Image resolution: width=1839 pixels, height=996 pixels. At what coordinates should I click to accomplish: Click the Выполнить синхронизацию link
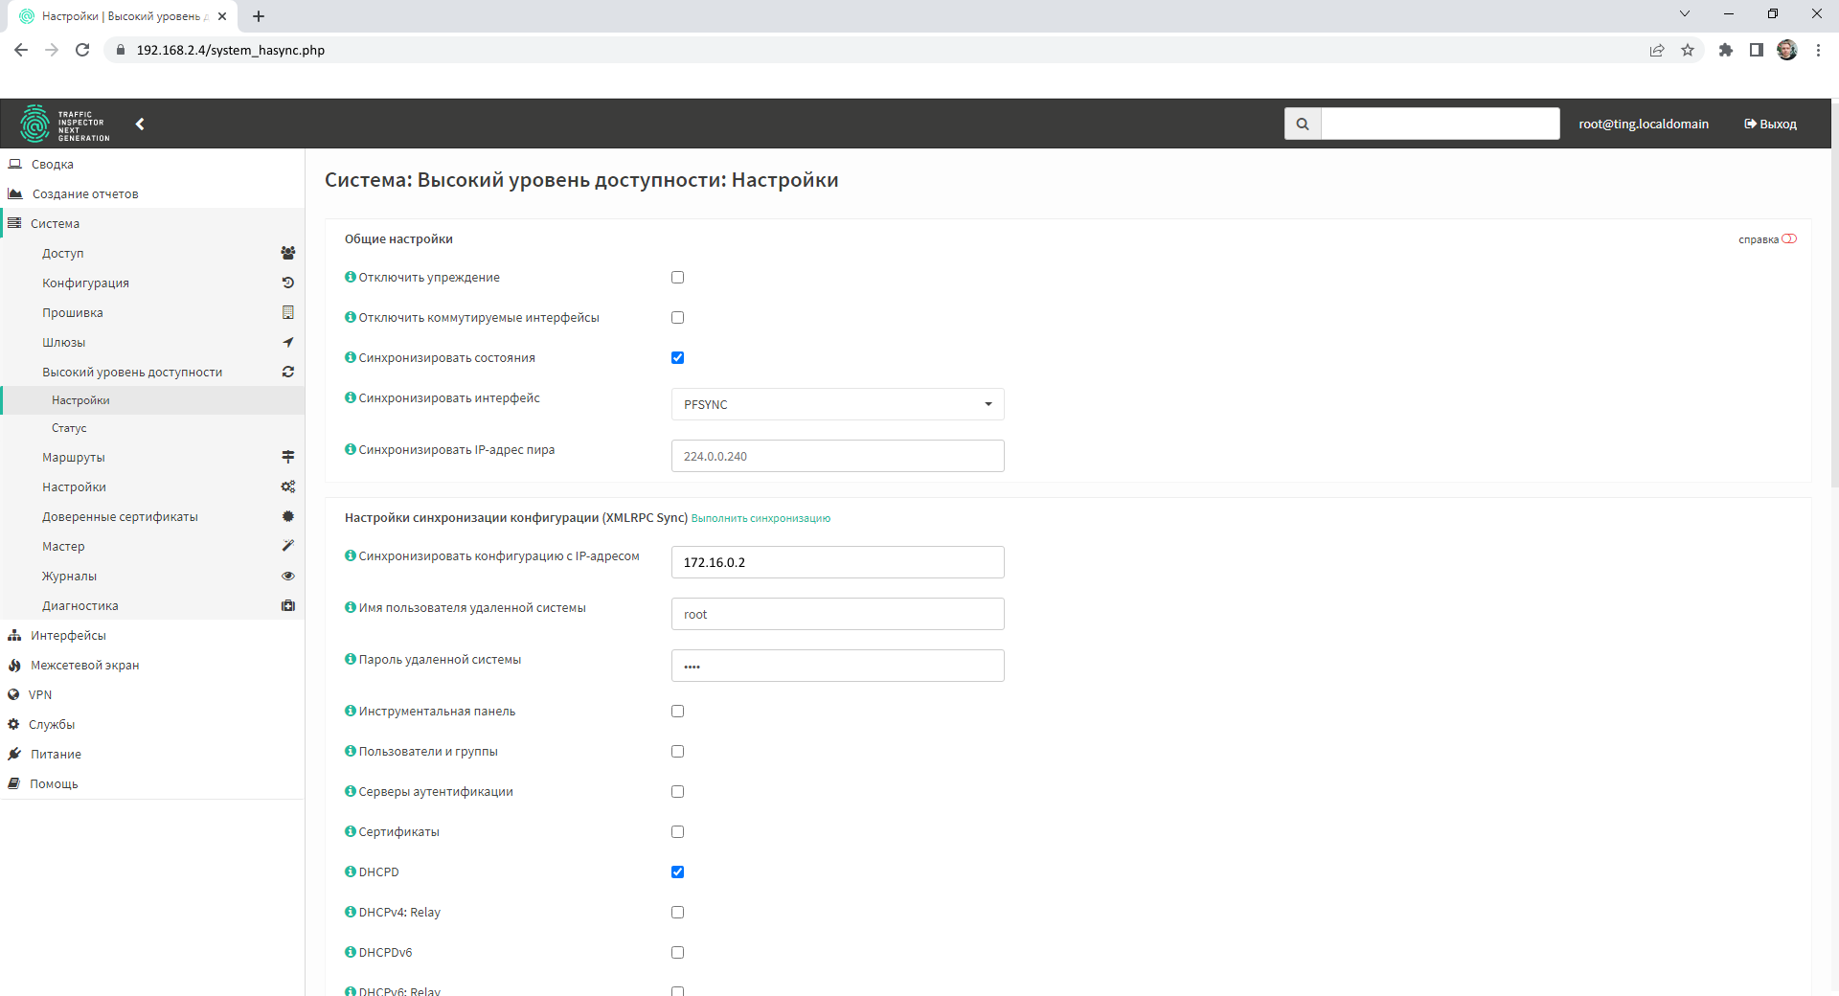pos(761,518)
